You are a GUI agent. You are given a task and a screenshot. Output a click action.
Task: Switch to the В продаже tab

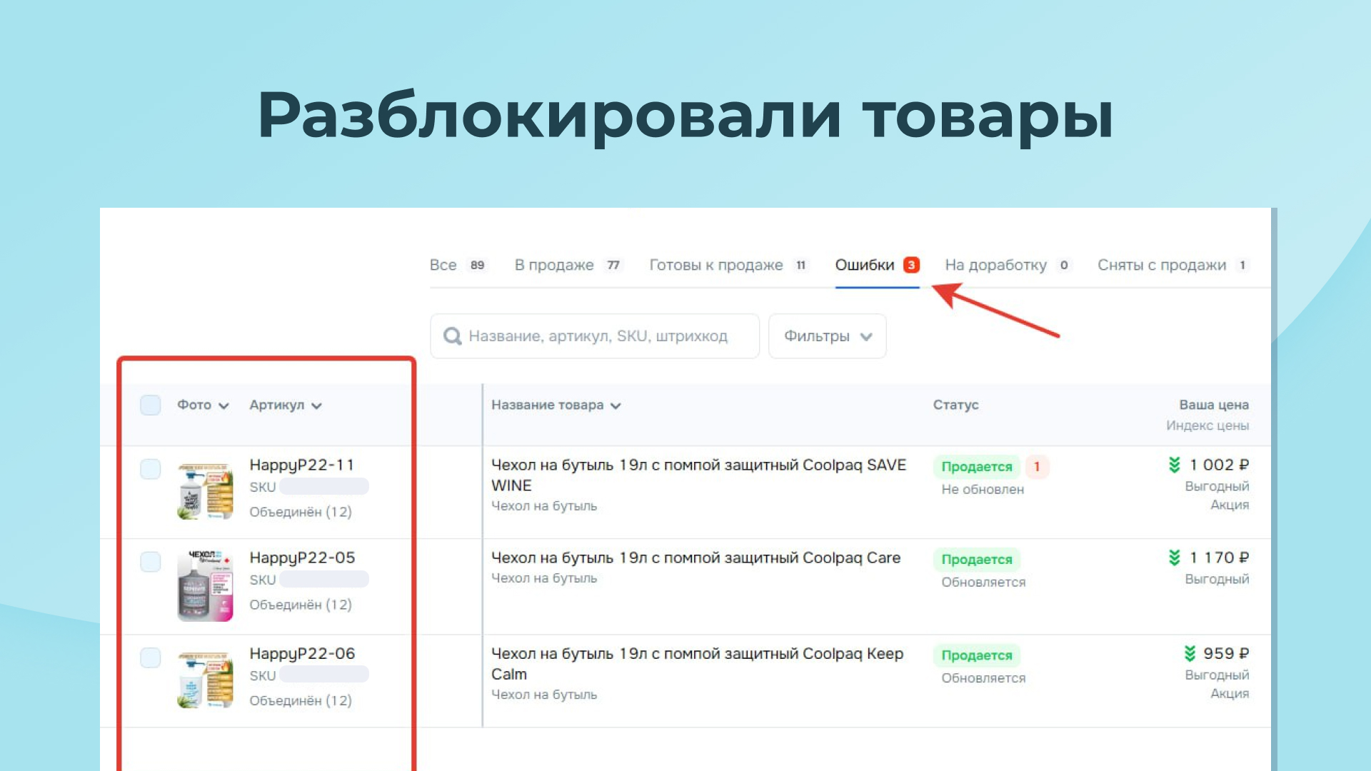[x=554, y=265]
